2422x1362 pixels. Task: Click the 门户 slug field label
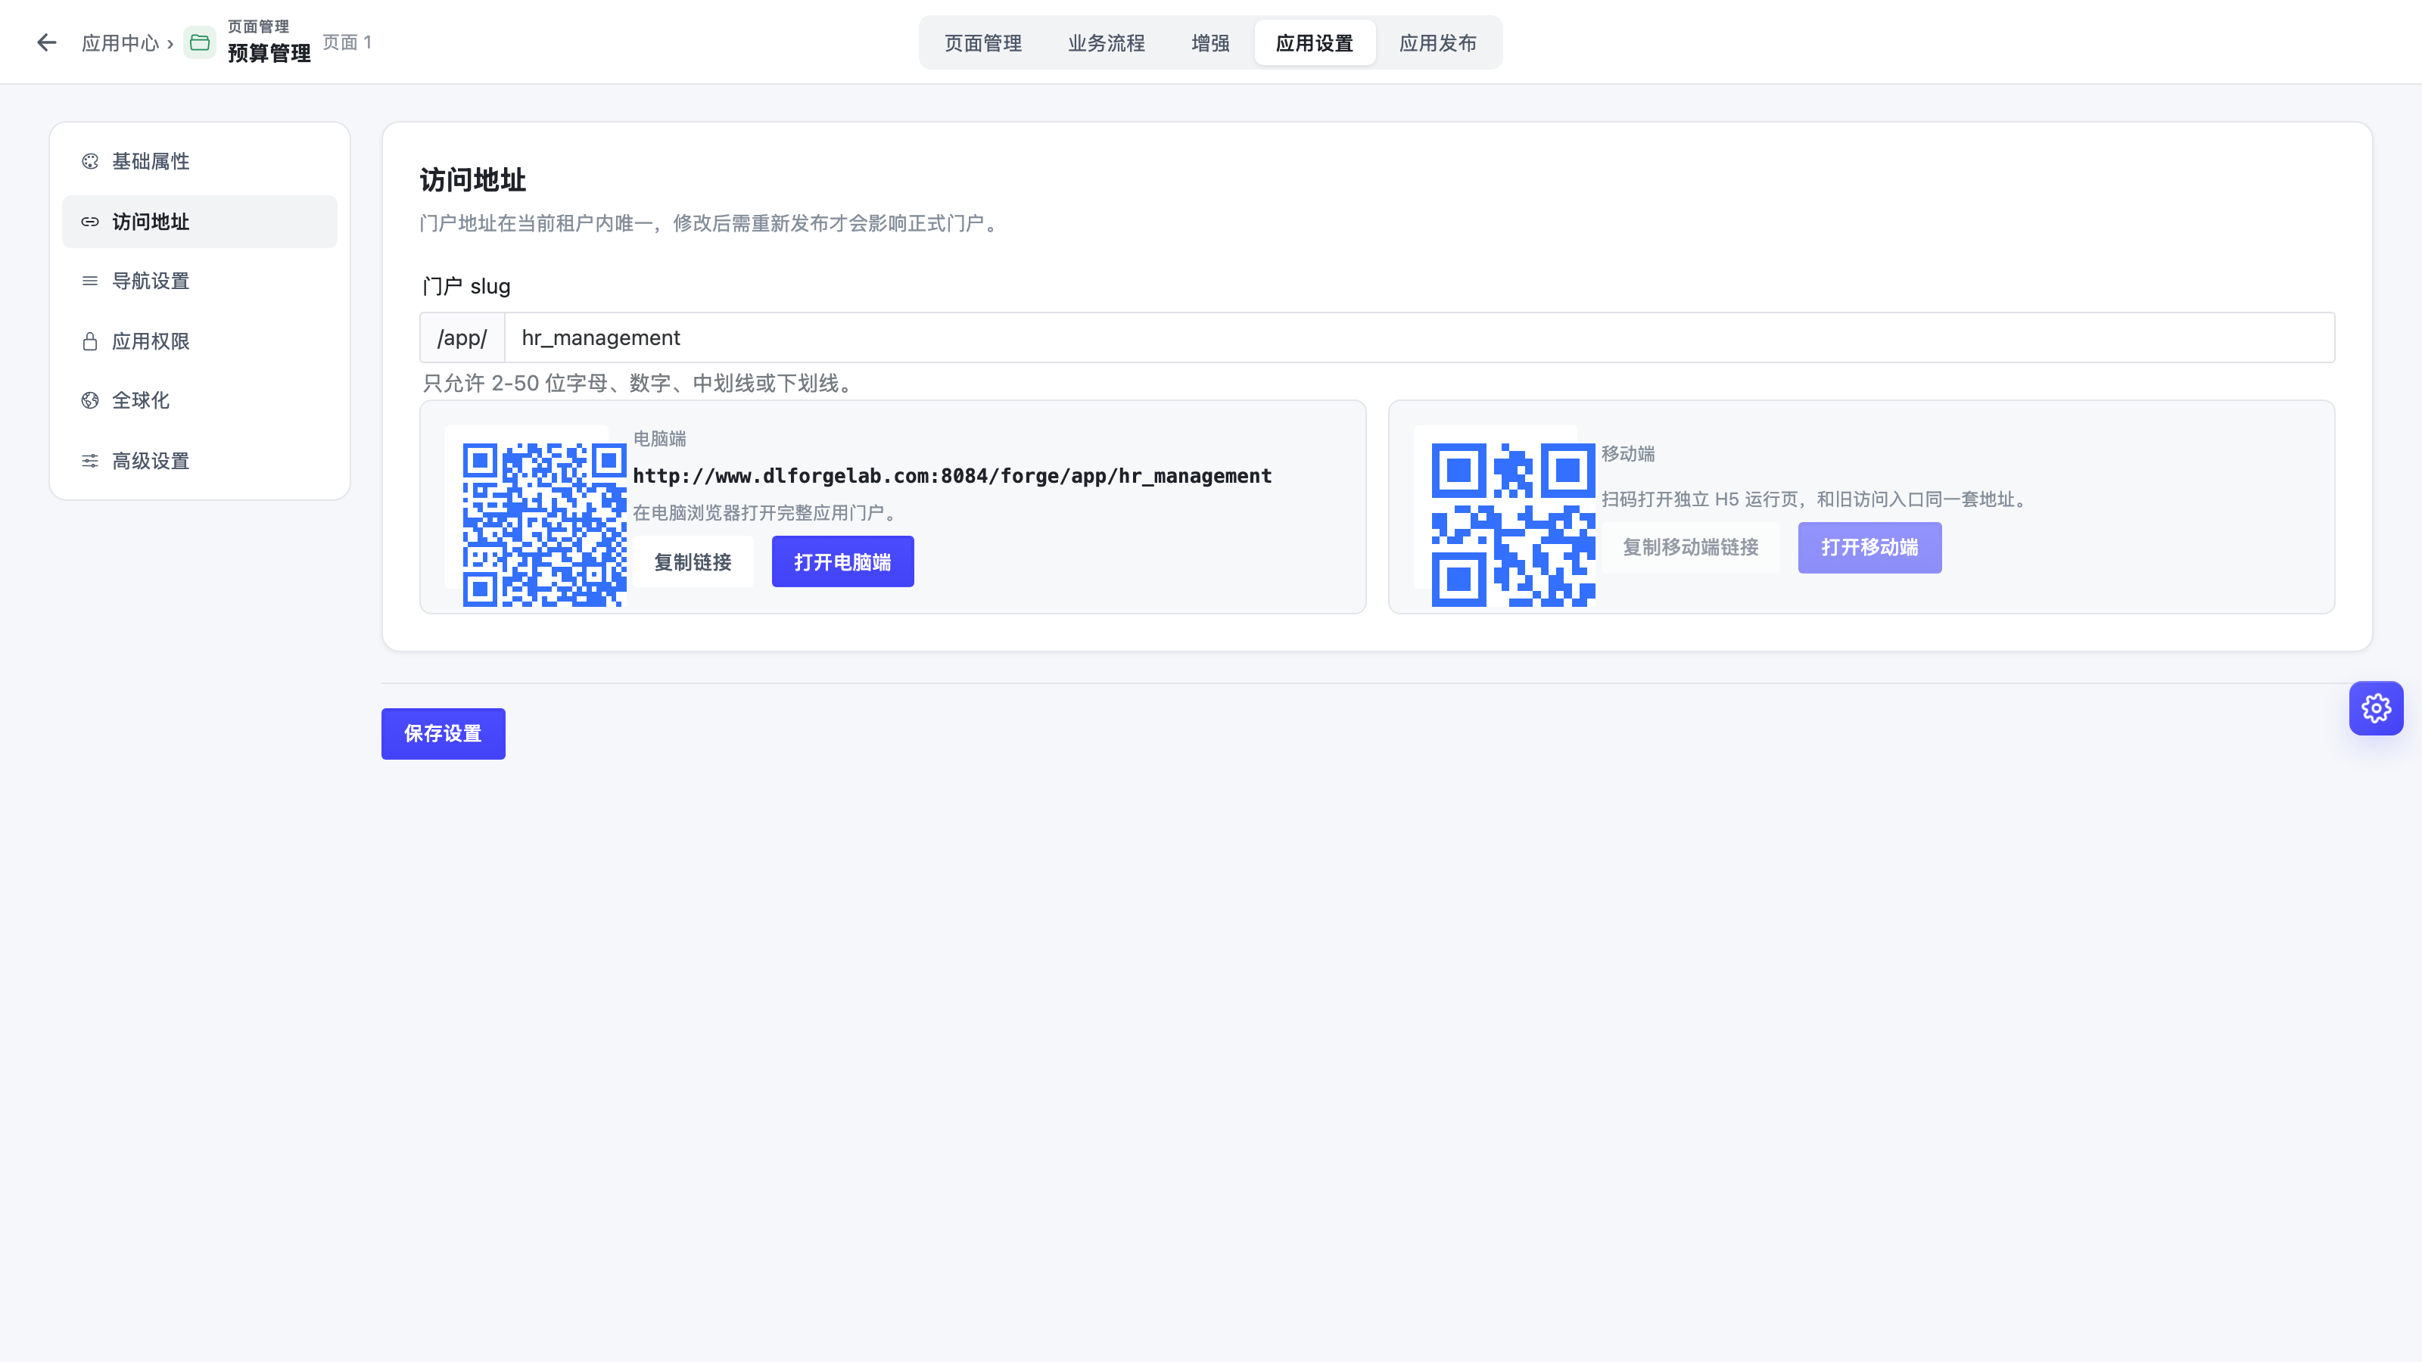pos(466,286)
